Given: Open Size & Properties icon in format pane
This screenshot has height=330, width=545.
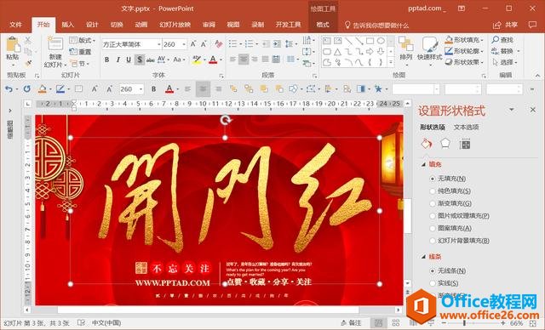Looking at the screenshot, I should click(465, 144).
